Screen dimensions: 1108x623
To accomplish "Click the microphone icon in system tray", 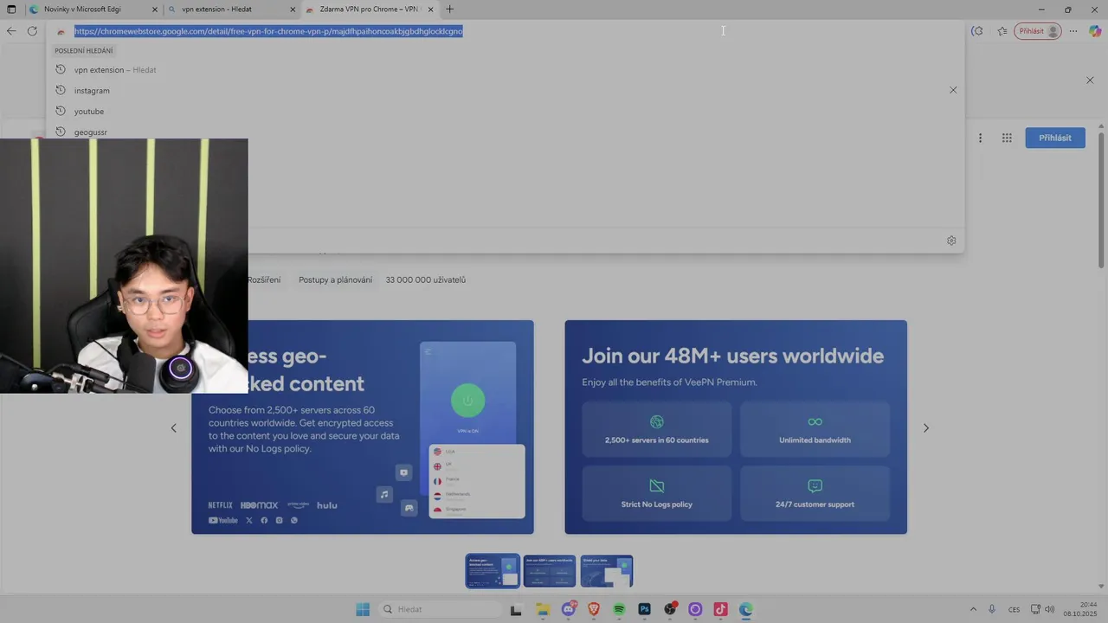I will point(992,609).
